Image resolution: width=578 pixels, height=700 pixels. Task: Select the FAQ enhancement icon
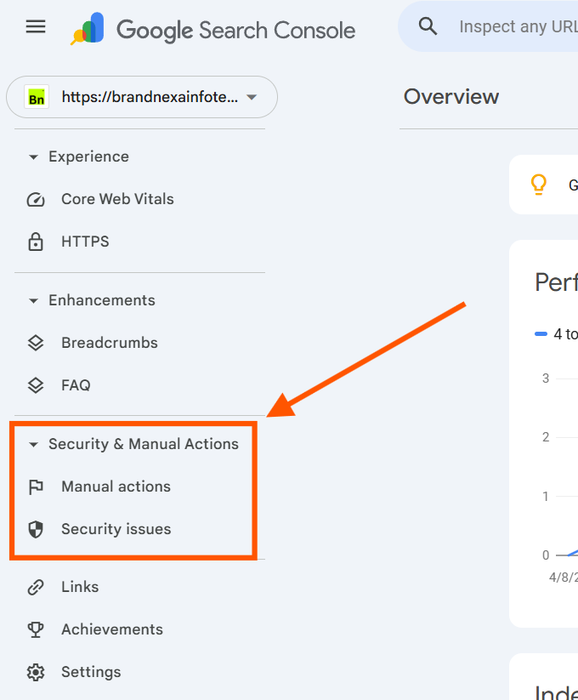(35, 384)
